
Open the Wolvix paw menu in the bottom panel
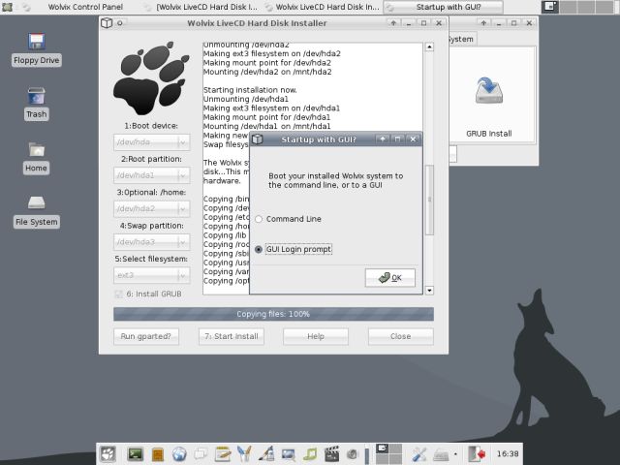(108, 454)
